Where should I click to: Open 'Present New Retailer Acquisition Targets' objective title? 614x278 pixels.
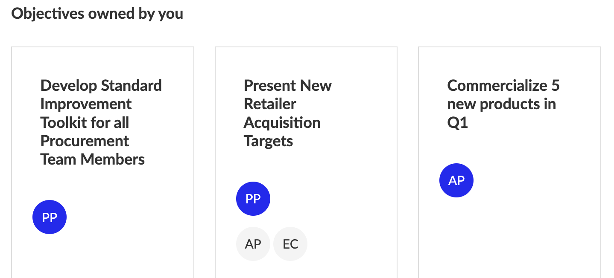coord(288,113)
